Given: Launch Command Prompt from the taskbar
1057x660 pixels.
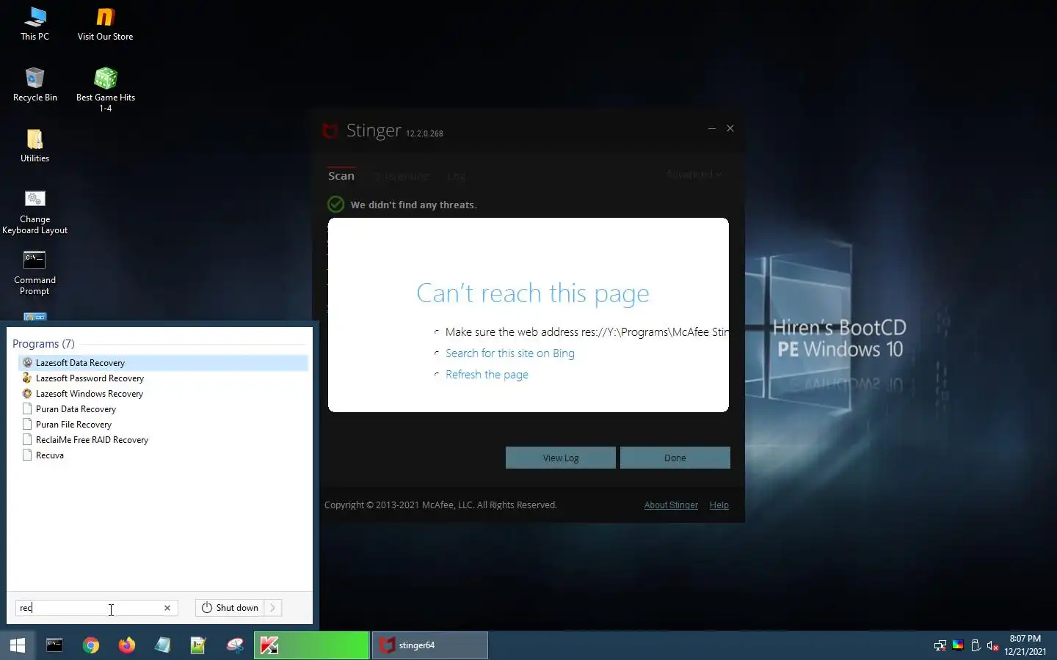Looking at the screenshot, I should click(x=54, y=645).
